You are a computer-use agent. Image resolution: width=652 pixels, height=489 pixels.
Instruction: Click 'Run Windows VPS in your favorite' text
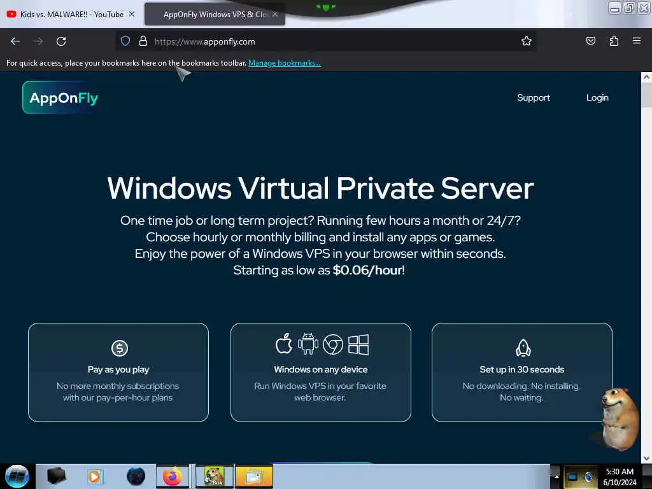click(x=320, y=386)
